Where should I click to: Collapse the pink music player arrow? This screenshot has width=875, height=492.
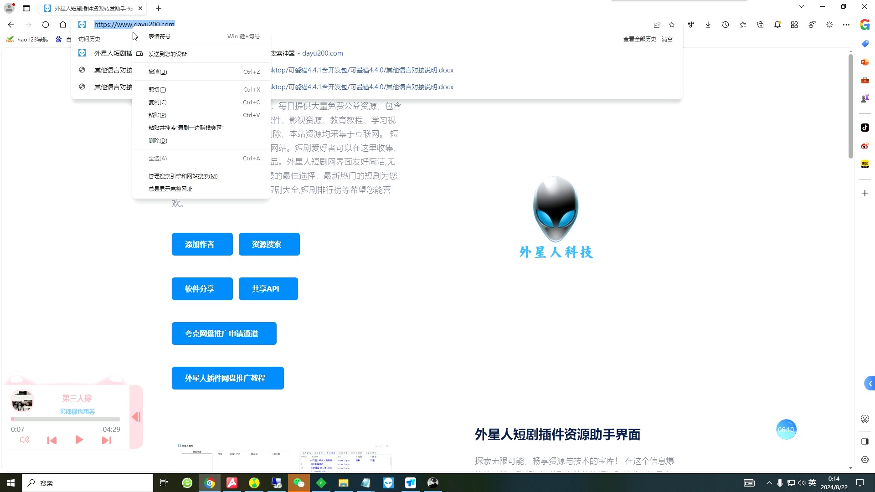[136, 417]
